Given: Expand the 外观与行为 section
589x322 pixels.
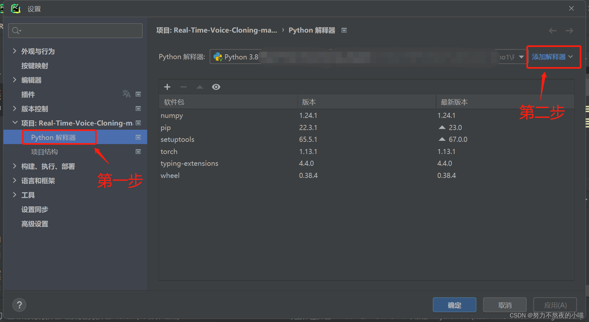Looking at the screenshot, I should click(x=14, y=51).
